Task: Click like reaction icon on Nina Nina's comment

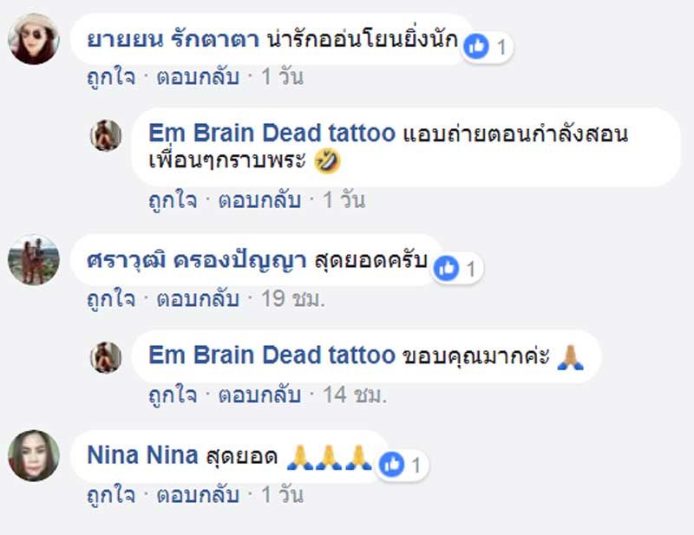Action: (x=392, y=465)
